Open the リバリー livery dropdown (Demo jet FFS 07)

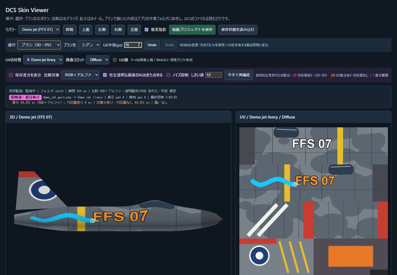pyautogui.click(x=39, y=30)
